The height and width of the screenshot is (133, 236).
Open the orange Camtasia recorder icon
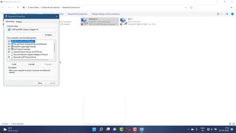point(135,129)
